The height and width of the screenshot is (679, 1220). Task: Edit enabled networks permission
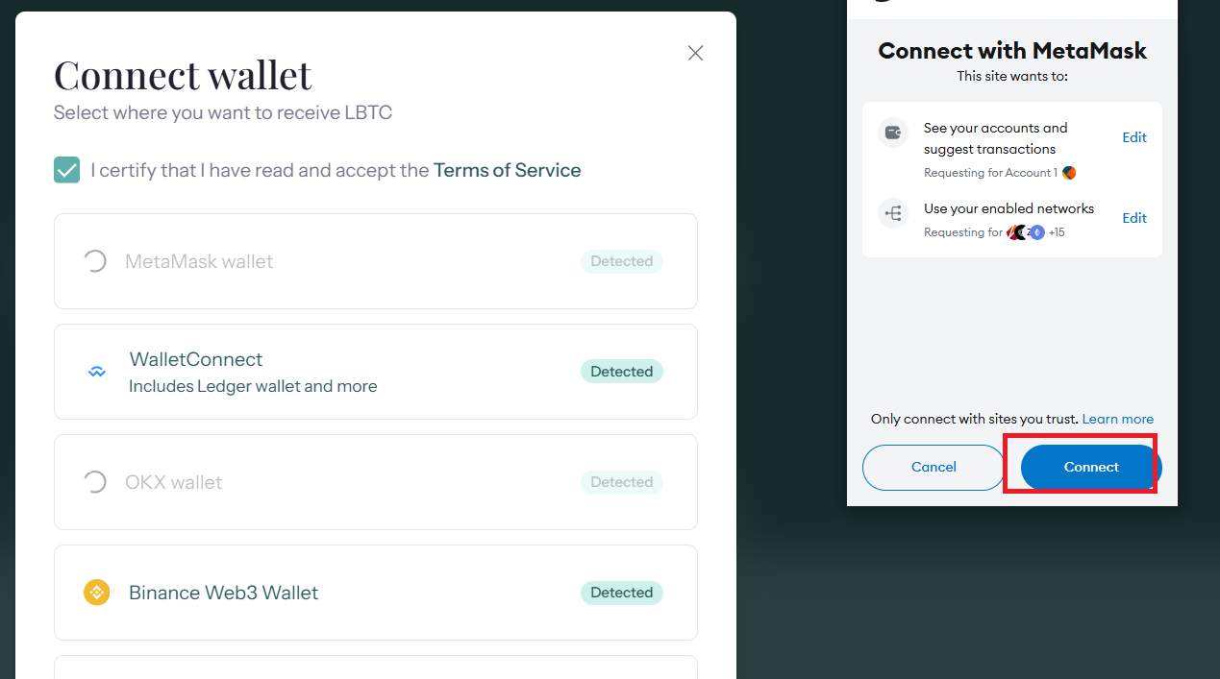[x=1134, y=218]
